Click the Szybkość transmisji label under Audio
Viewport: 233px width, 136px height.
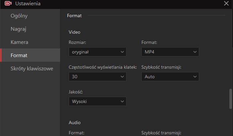click(161, 133)
